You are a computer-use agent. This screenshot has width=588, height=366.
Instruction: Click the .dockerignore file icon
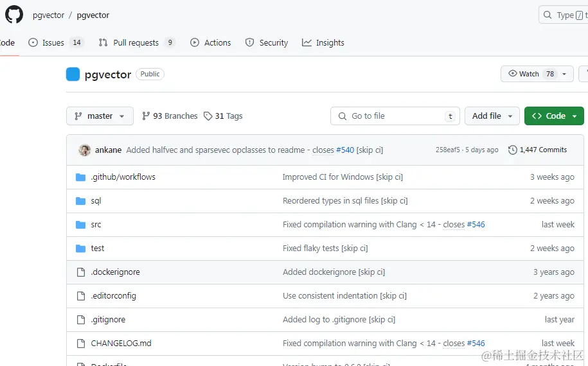tap(81, 272)
